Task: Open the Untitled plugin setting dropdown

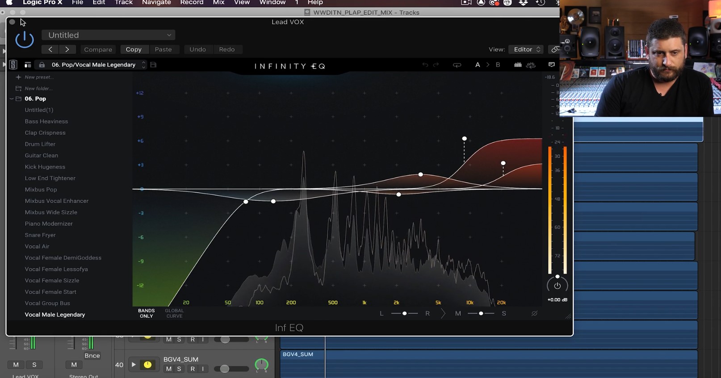Action: (108, 35)
